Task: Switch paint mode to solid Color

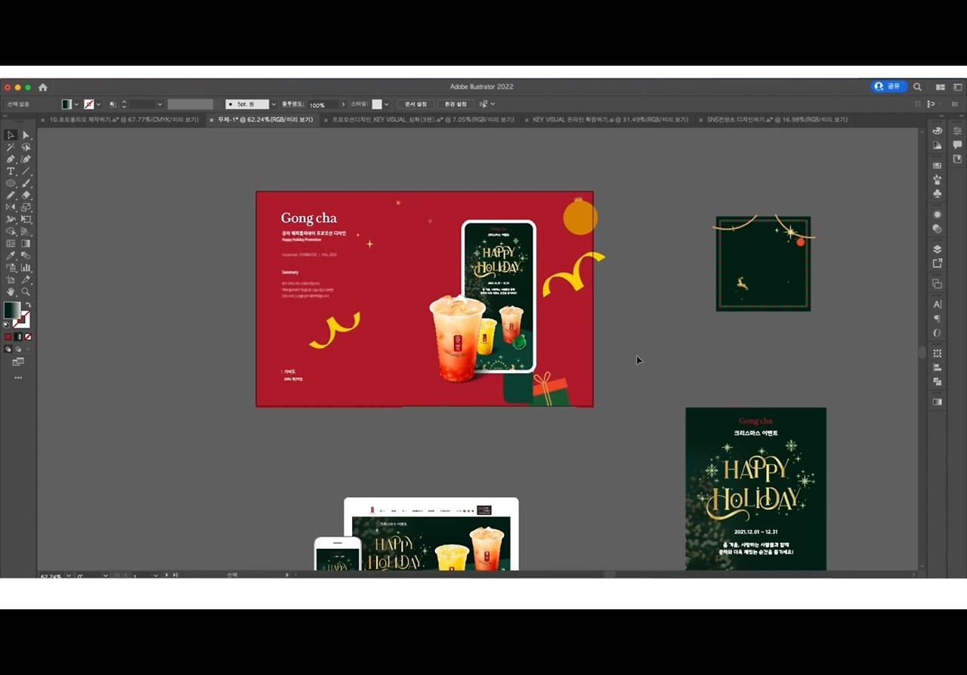Action: click(8, 337)
